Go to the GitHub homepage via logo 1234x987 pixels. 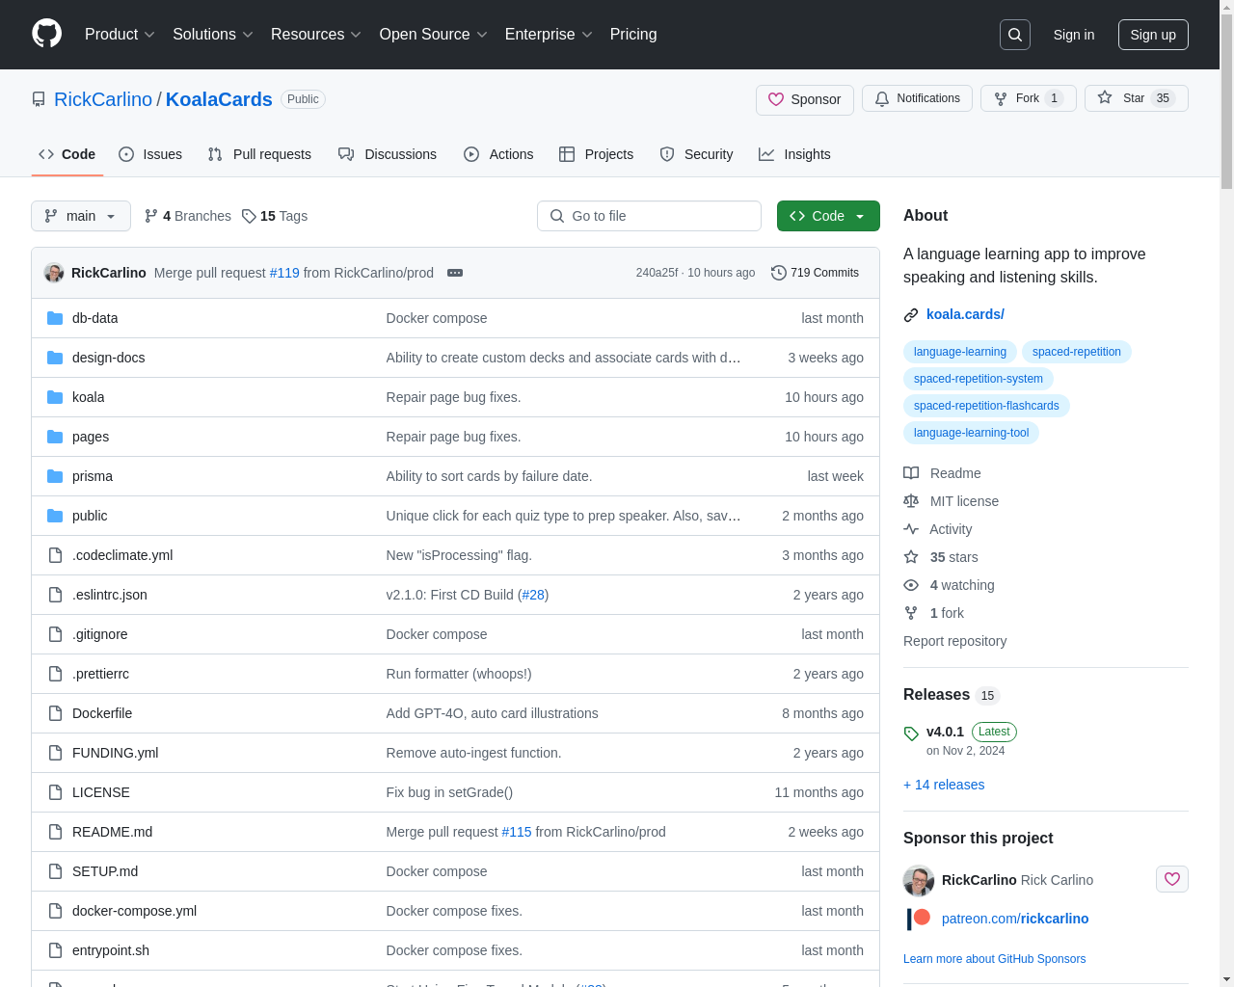[46, 34]
